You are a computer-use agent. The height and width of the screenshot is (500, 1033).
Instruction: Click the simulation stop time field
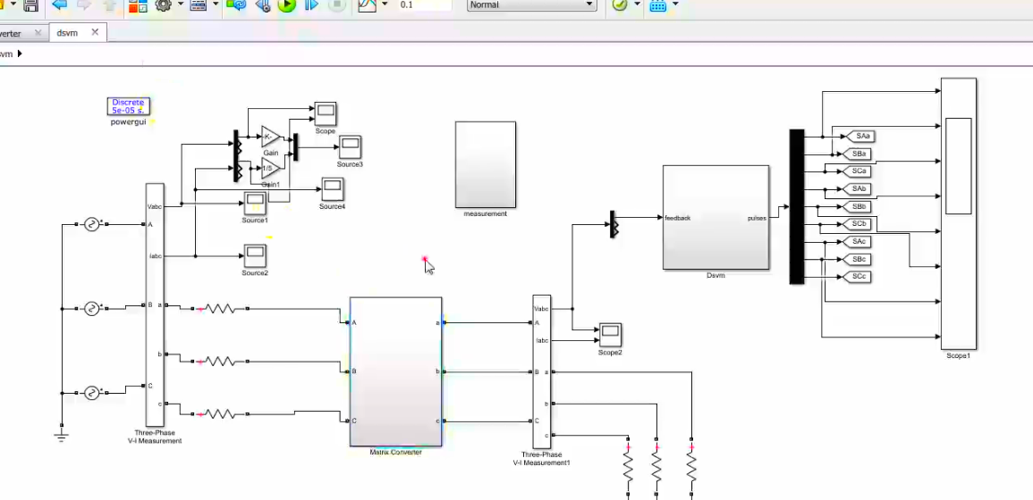(424, 5)
